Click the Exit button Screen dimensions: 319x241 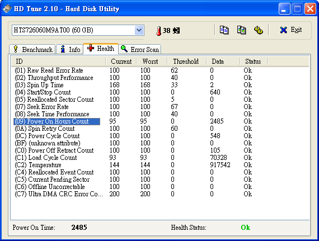click(291, 30)
